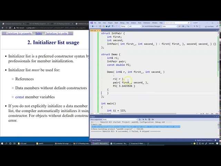Image resolution: width=221 pixels, height=166 pixels.
Task: Click Add to Source Control in status bar
Action: tap(204, 140)
